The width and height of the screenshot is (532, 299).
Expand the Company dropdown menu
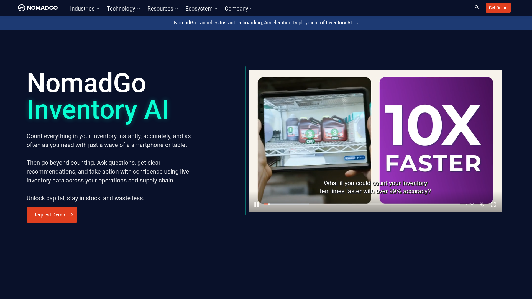tap(239, 9)
